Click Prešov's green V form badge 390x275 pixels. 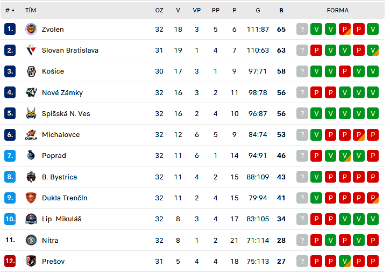(344, 261)
